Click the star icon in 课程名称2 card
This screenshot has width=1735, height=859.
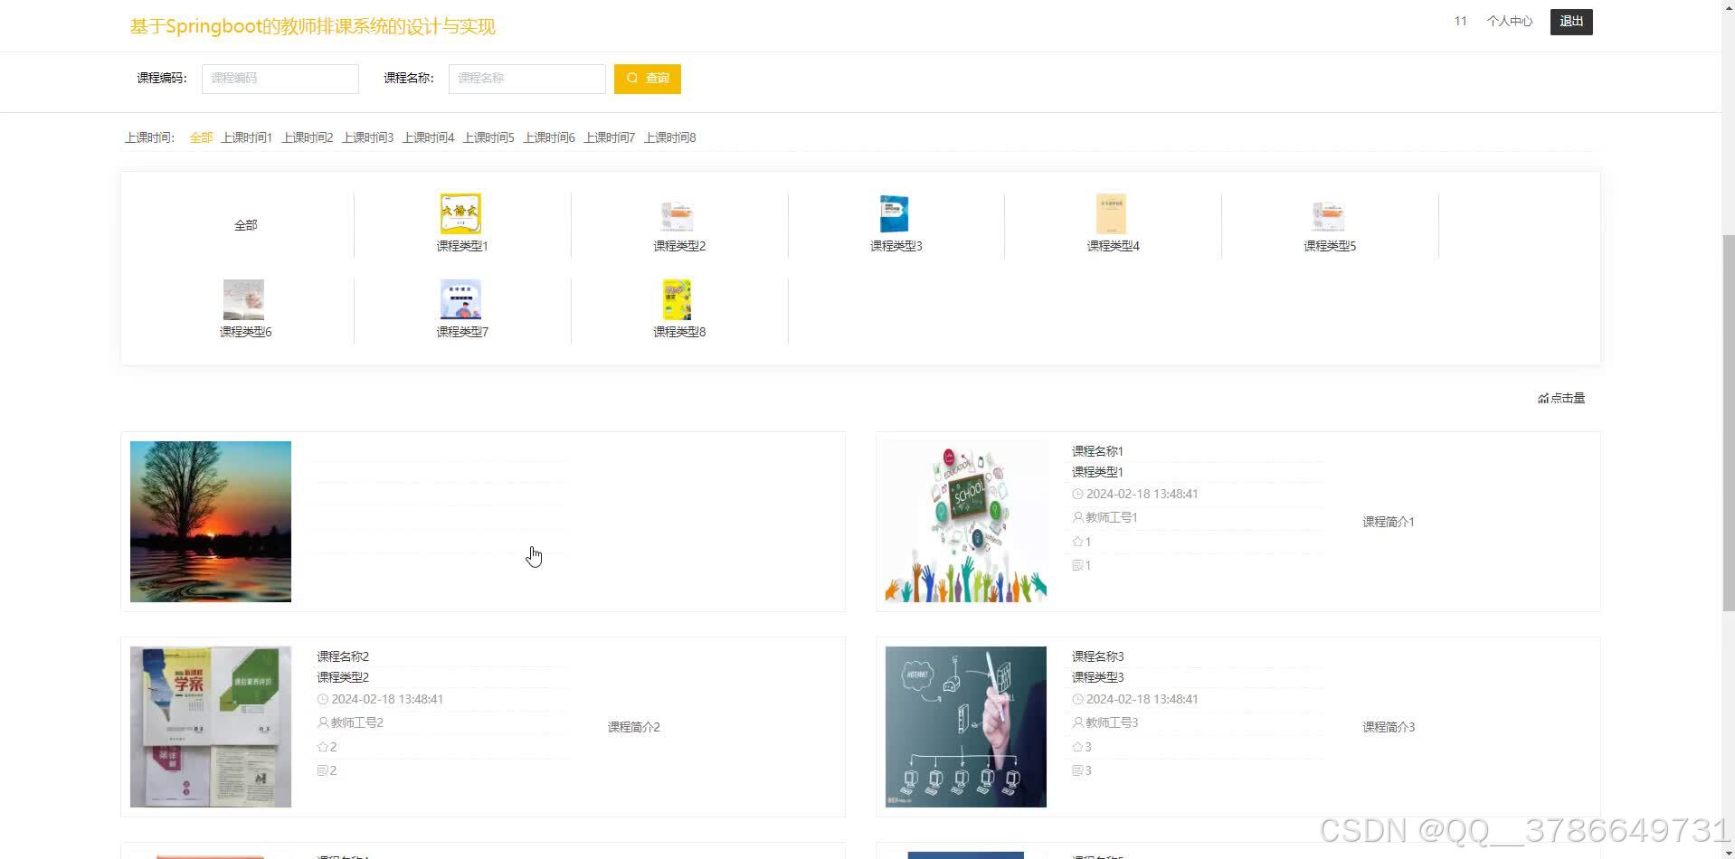pyautogui.click(x=323, y=747)
